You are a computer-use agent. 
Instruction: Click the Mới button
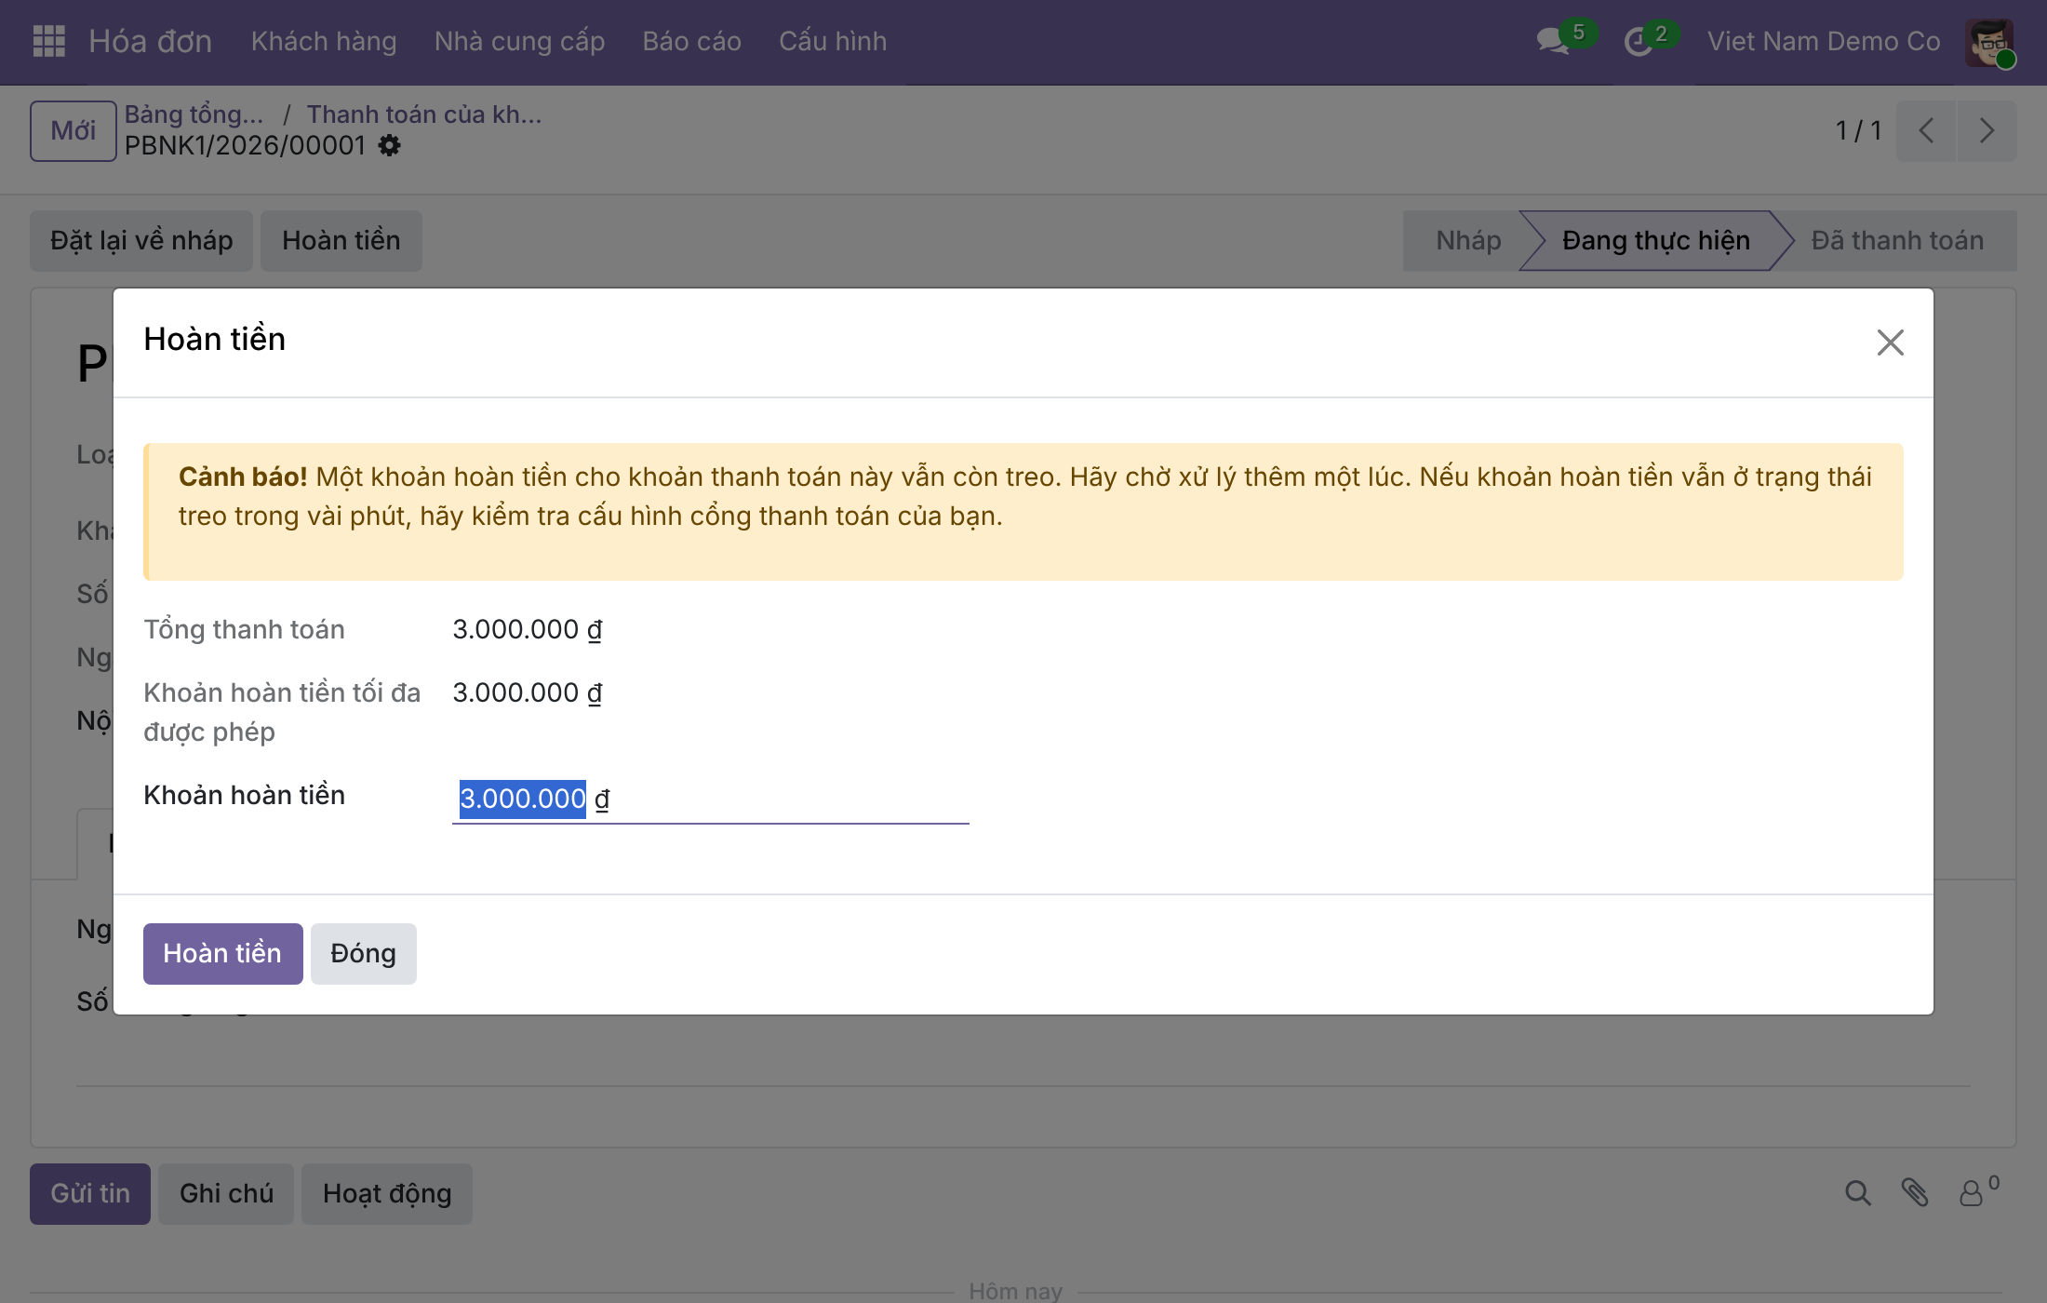click(73, 130)
